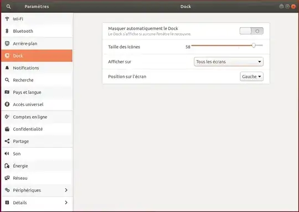Select the Dock icon in the sidebar
The image size is (299, 212).
coord(7,55)
